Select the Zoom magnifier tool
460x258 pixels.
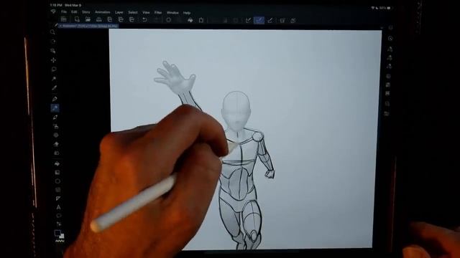[52, 32]
